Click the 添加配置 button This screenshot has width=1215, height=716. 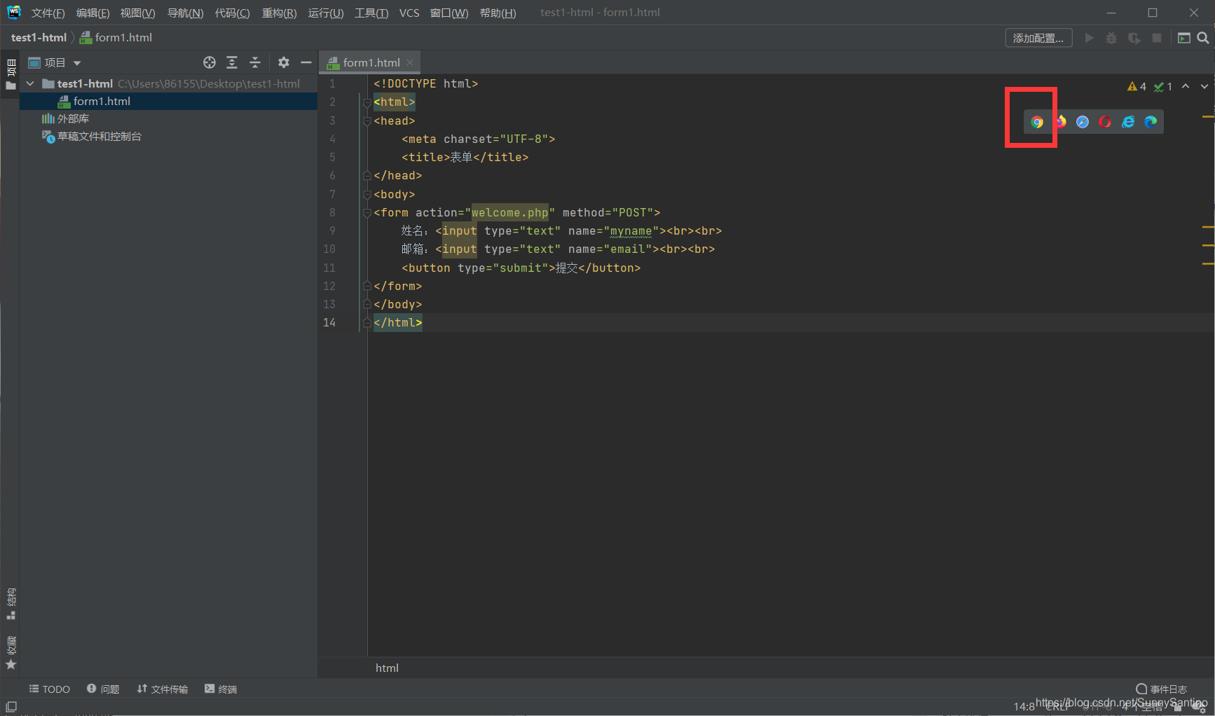(x=1038, y=37)
